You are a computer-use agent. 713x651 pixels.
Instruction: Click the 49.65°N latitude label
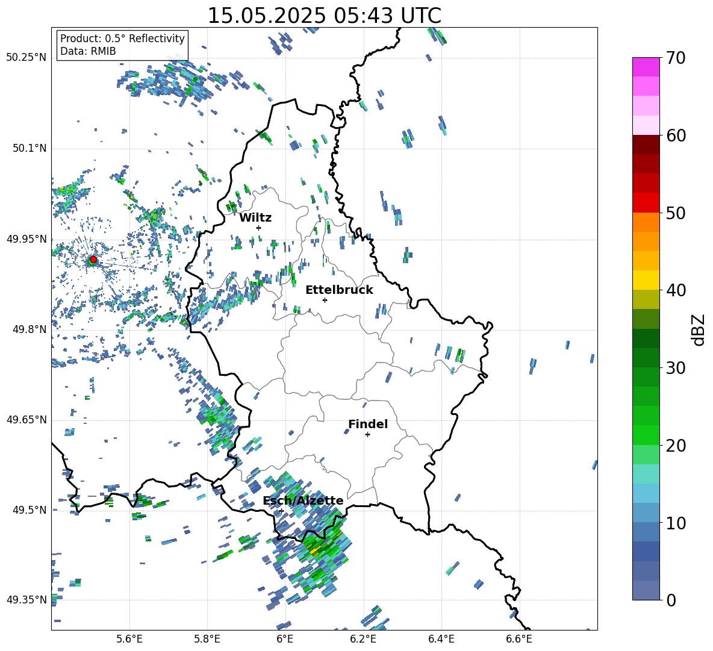click(x=26, y=420)
